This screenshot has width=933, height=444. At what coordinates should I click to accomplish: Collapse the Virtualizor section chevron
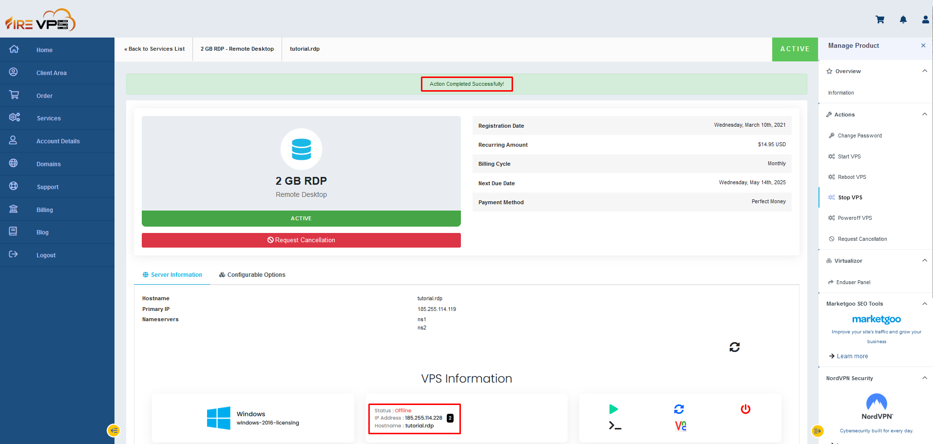pos(925,260)
